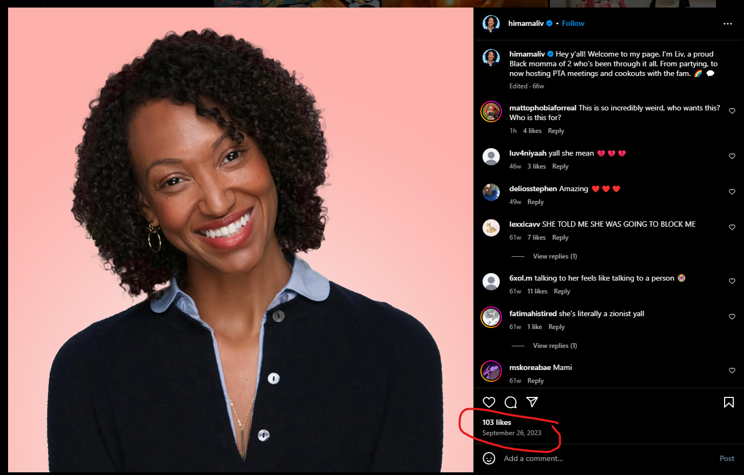Focus the Add a comment field
744x475 pixels.
[x=607, y=458]
